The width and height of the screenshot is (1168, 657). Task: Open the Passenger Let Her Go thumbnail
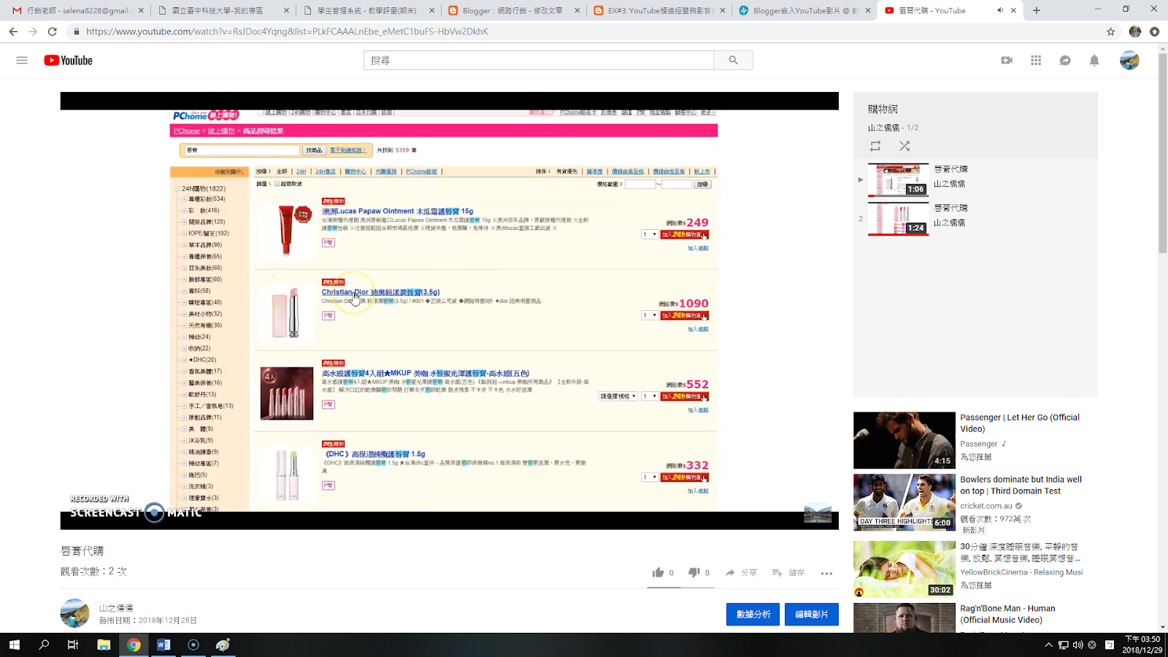(904, 440)
